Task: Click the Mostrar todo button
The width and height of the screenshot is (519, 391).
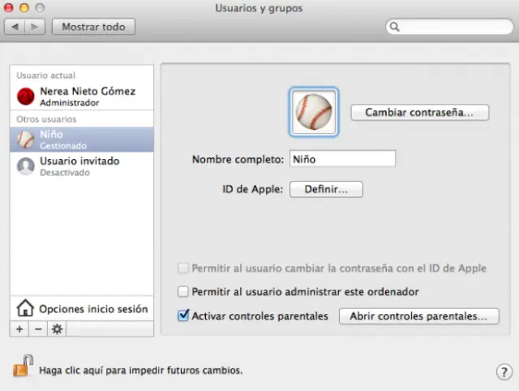Action: point(93,27)
